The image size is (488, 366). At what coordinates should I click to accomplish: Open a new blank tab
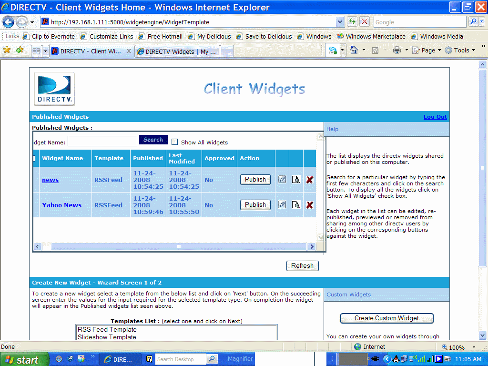[x=227, y=51]
